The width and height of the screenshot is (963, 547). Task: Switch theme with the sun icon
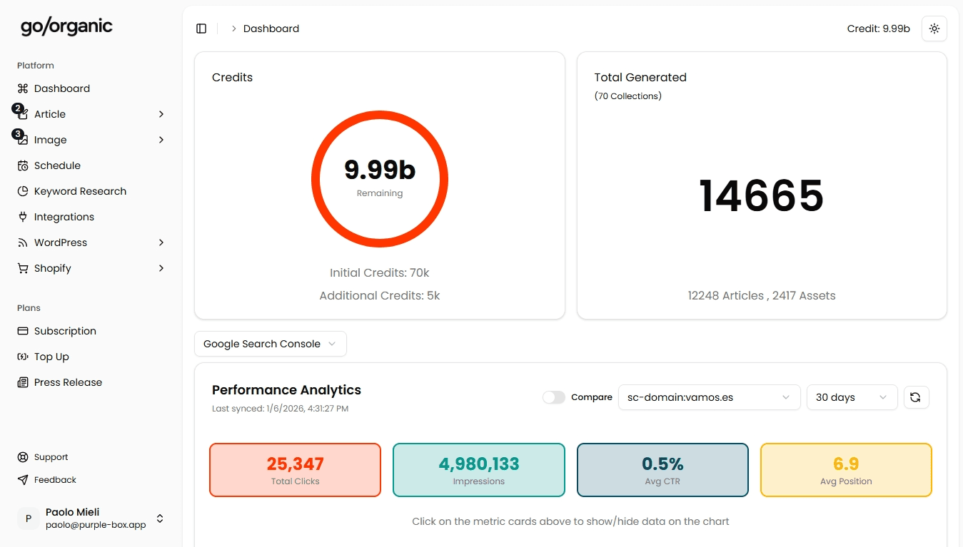[934, 29]
